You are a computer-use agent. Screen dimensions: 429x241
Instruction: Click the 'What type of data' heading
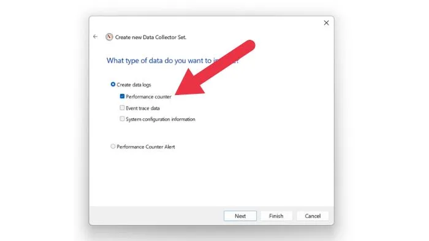coord(172,61)
